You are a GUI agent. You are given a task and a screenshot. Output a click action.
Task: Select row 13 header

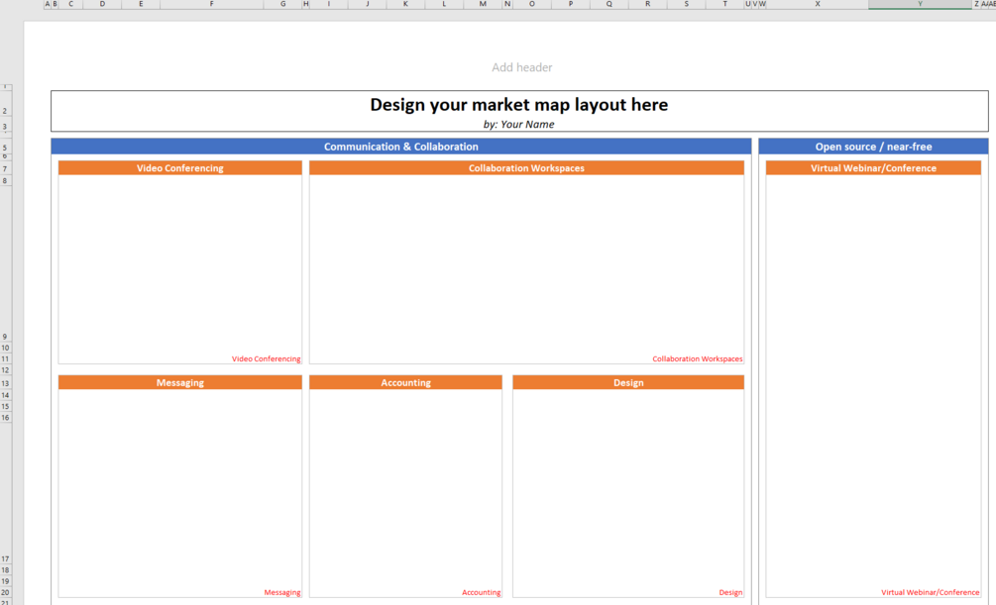tap(5, 383)
